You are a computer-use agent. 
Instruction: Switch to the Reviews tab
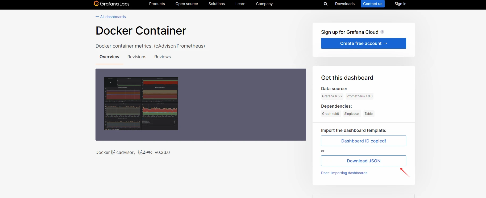(x=163, y=57)
